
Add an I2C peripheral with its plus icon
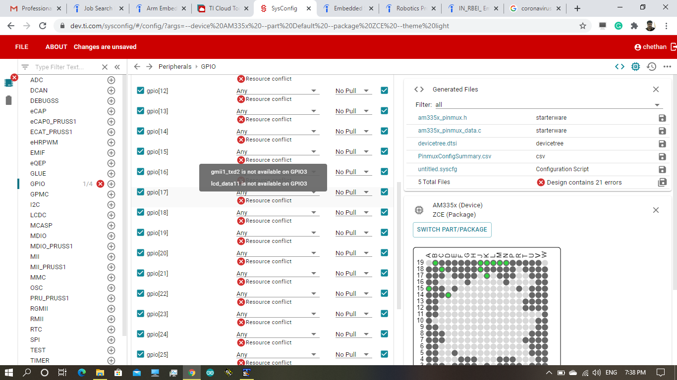111,204
